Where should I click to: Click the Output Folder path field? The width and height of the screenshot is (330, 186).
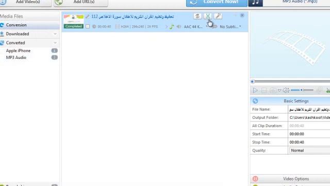(309, 117)
